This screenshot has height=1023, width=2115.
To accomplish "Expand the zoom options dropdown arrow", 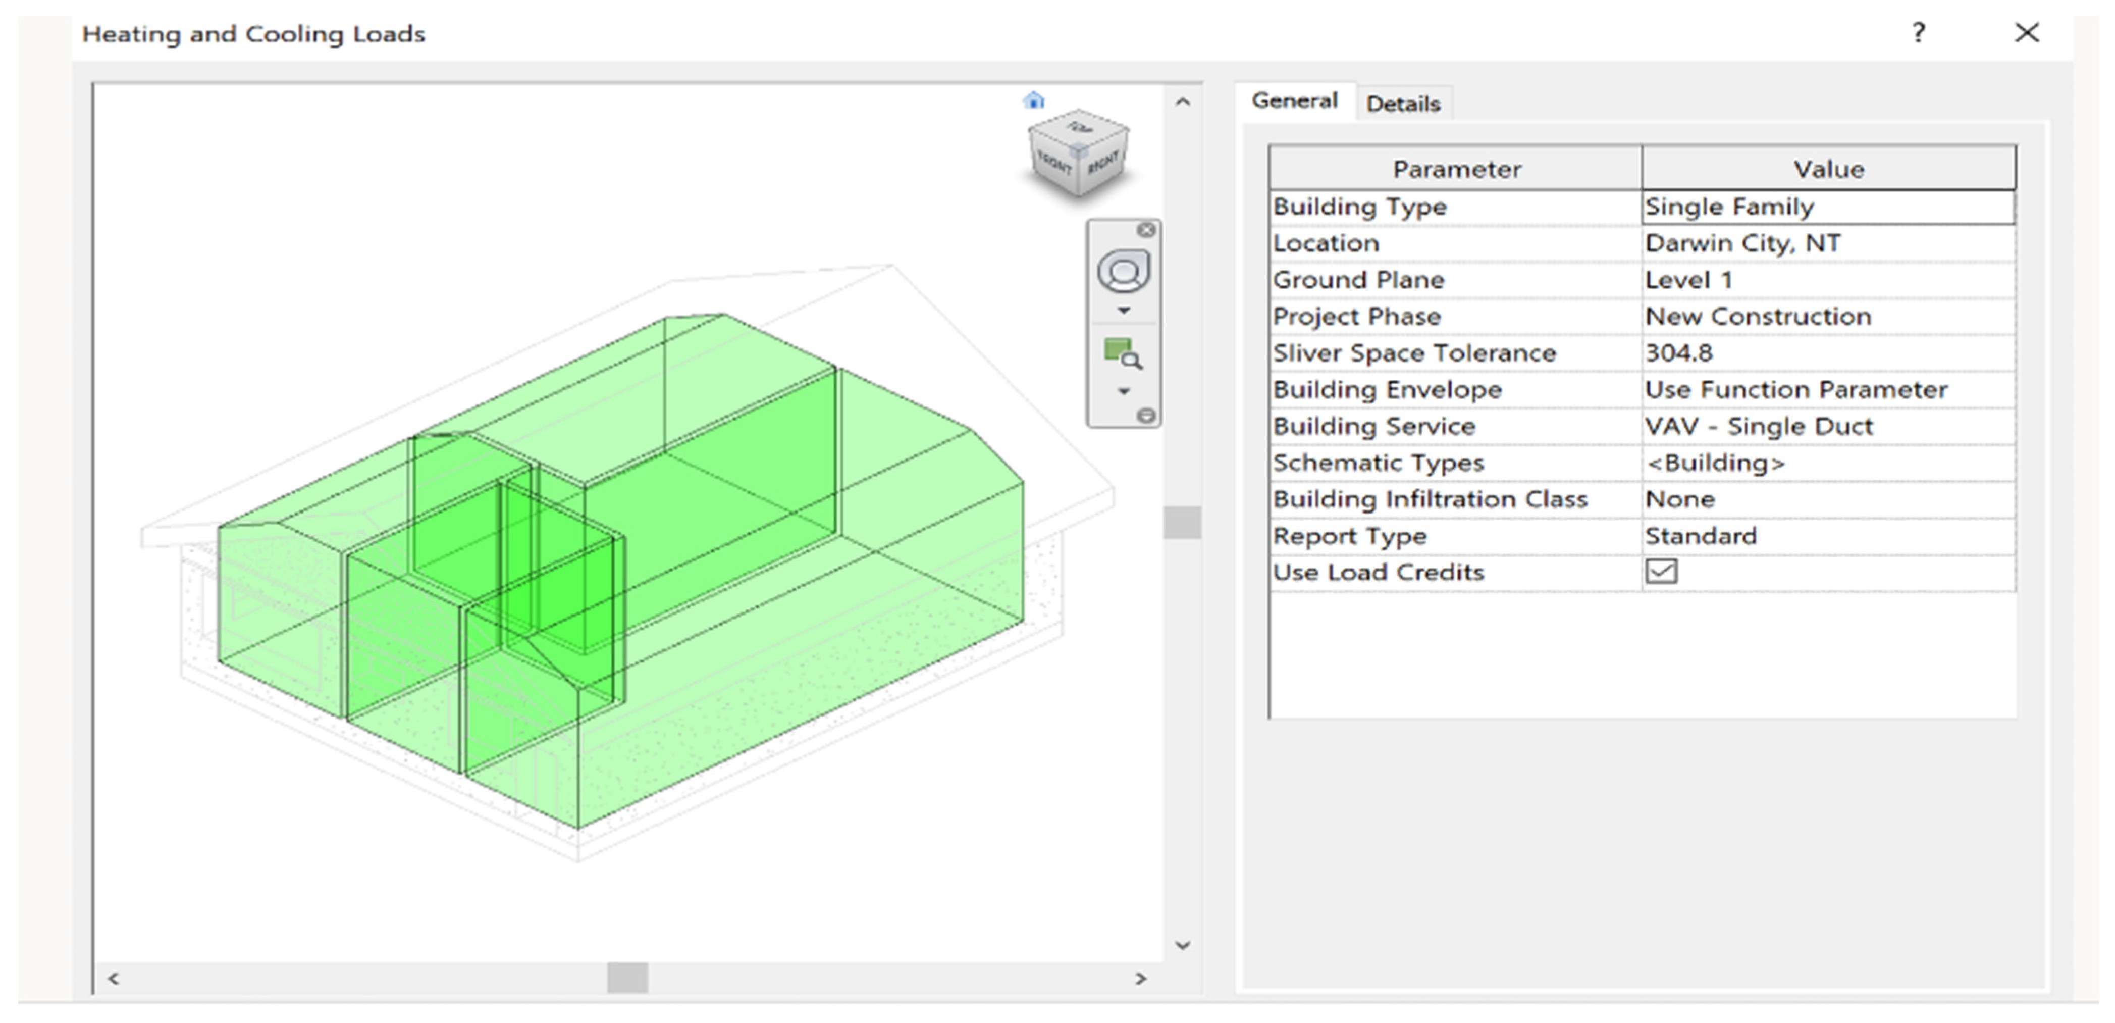I will pos(1124,392).
